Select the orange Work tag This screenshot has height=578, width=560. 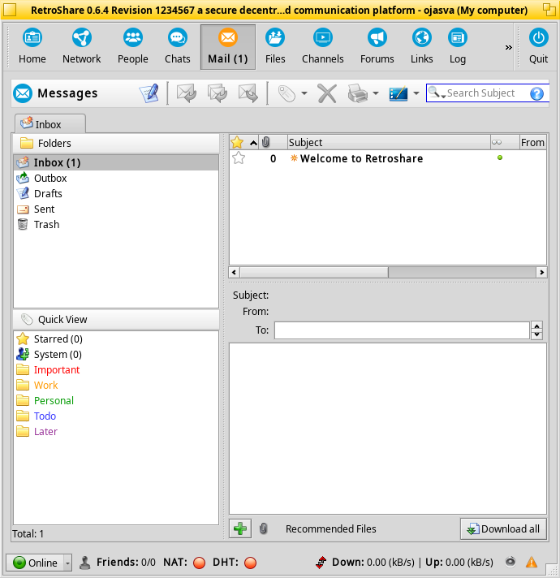(x=116, y=386)
